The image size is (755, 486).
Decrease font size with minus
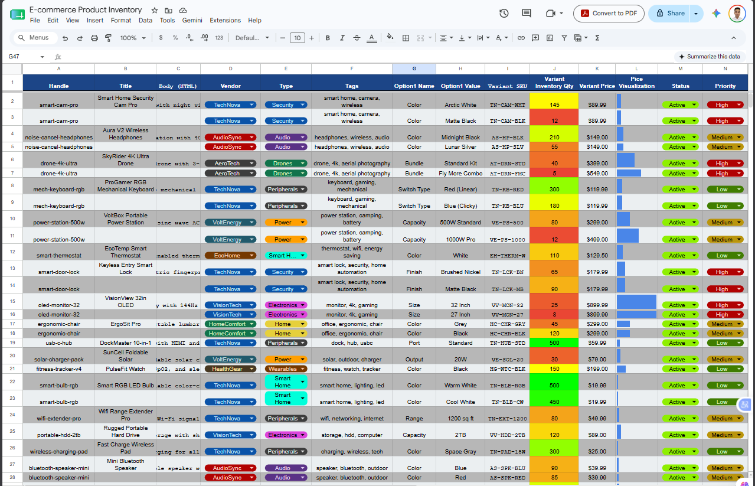click(283, 38)
